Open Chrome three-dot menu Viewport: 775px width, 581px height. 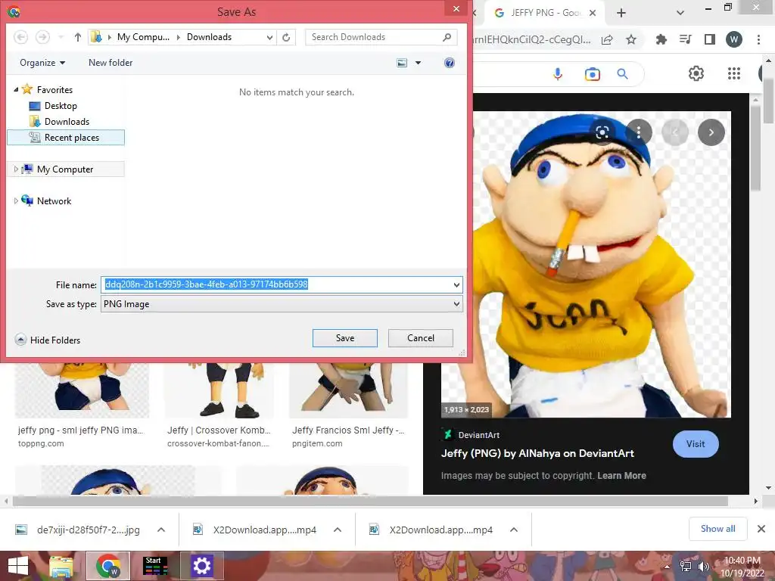point(758,39)
